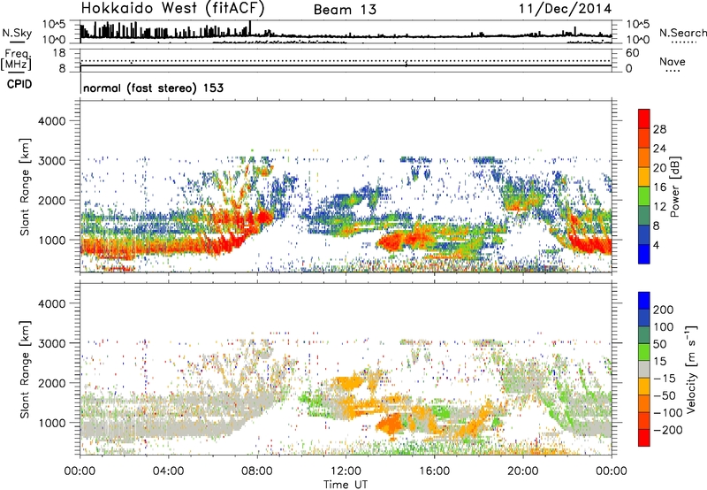Viewport: 707px width, 490px height.
Task: Click the '-50' velocity colorbar label
Action: point(665,395)
